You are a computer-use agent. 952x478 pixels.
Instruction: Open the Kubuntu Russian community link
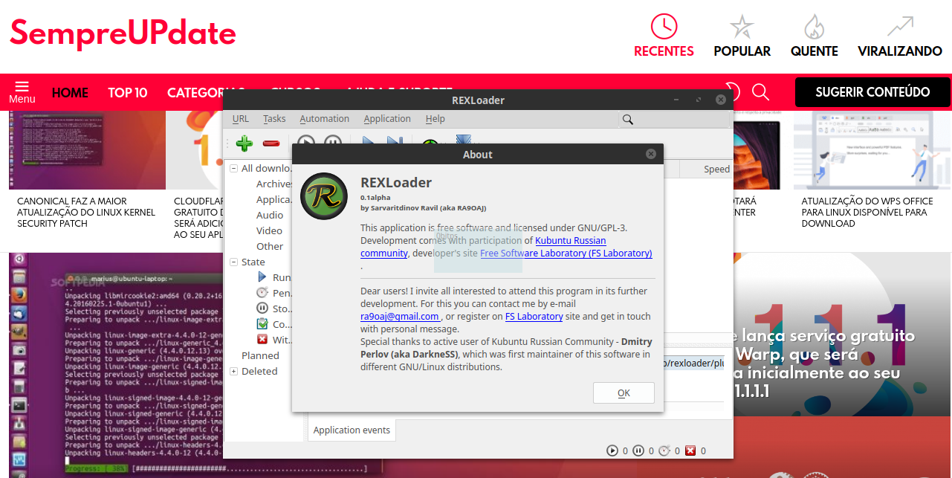[483, 247]
